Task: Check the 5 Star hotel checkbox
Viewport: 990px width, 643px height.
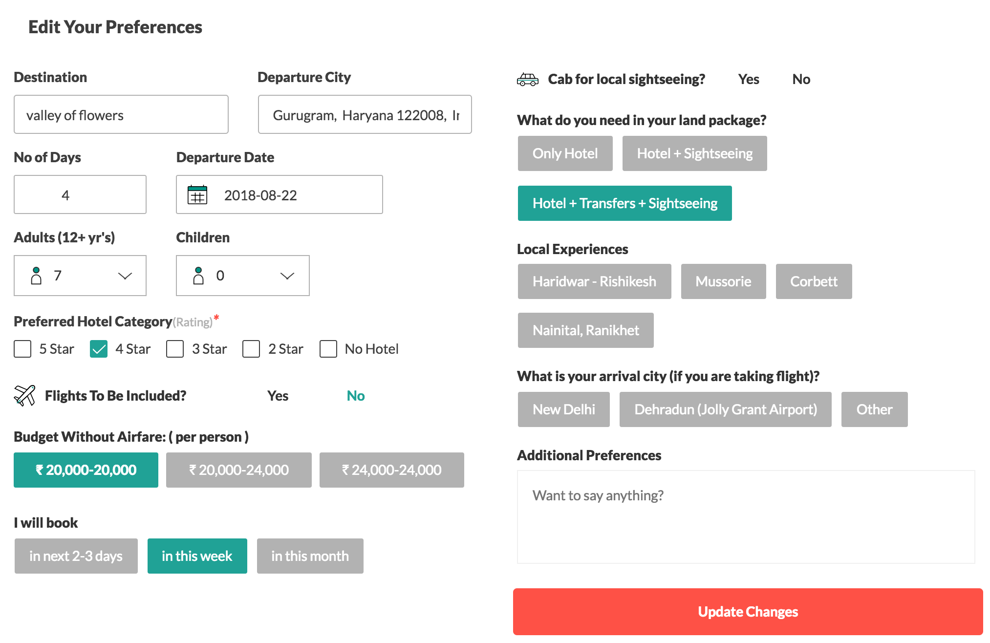Action: tap(22, 349)
